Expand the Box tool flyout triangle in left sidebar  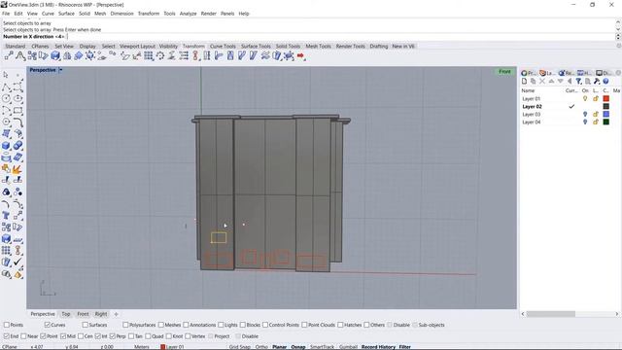10,149
